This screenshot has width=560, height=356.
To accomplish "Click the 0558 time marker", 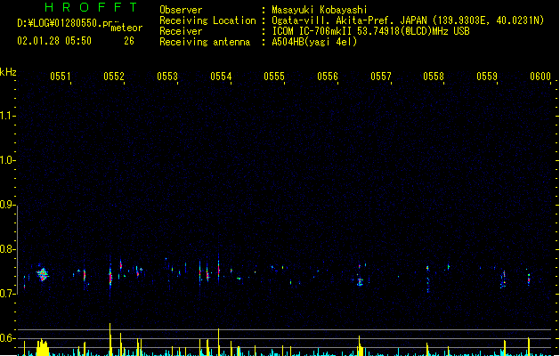I will [x=434, y=77].
